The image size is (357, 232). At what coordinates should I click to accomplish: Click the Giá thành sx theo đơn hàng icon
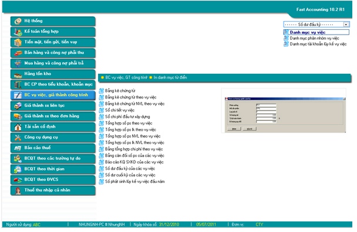click(x=18, y=117)
